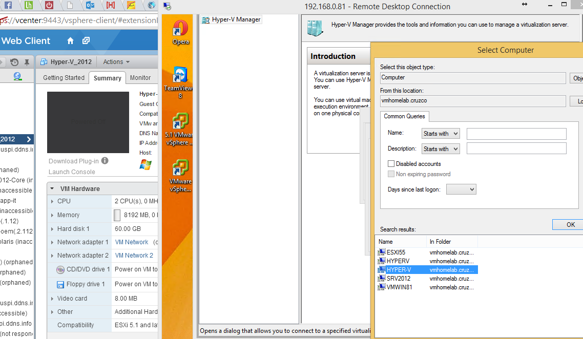Open the Outlook browser tab
This screenshot has width=583, height=339.
point(90,5)
